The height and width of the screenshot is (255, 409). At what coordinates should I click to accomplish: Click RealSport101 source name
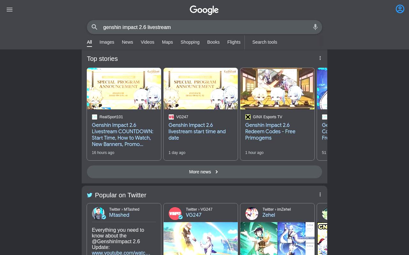coord(111,117)
